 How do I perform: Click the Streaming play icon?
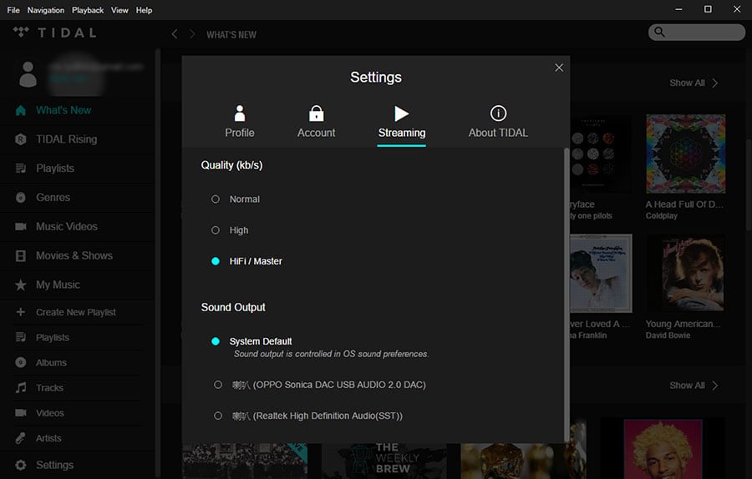click(401, 113)
